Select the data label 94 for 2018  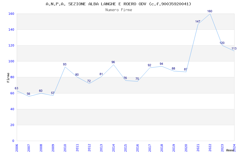click(x=161, y=64)
